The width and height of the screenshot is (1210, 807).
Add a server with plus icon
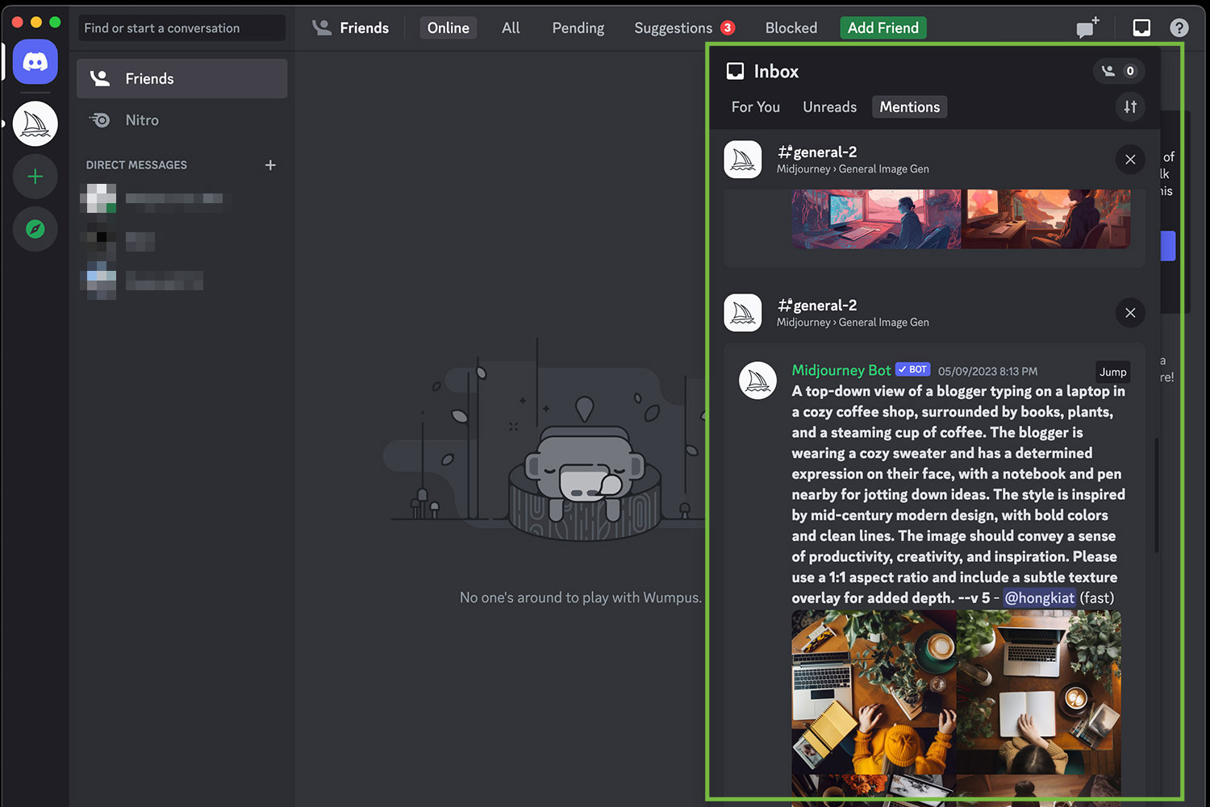point(35,177)
